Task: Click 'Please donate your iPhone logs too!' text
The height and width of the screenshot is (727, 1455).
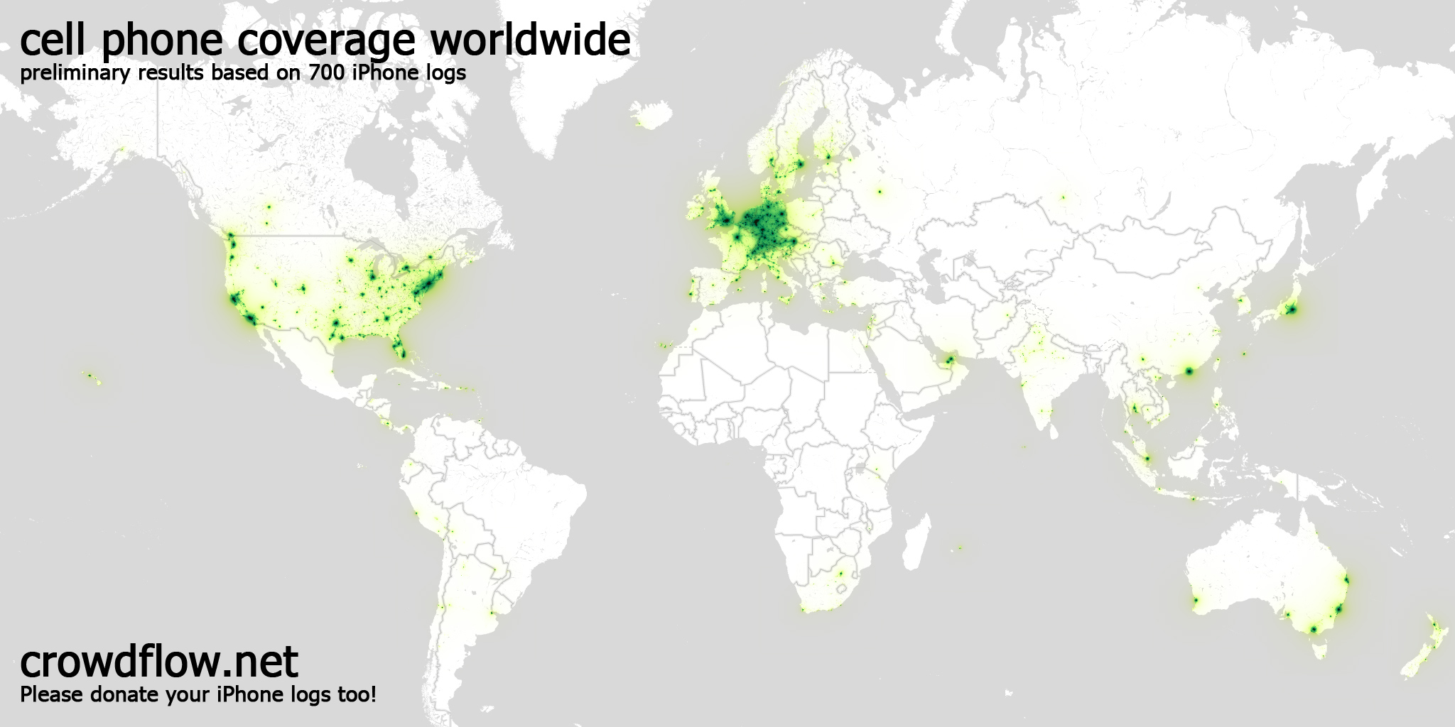Action: click(x=198, y=694)
